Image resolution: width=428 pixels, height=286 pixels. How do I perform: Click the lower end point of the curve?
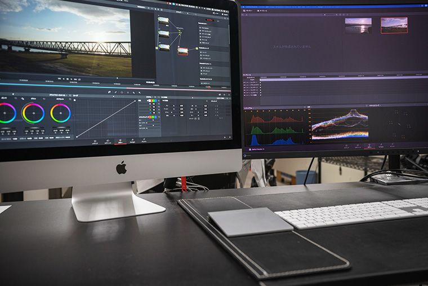(77, 136)
